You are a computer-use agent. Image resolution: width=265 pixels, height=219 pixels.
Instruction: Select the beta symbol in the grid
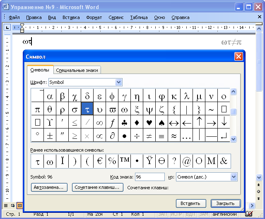63,95
